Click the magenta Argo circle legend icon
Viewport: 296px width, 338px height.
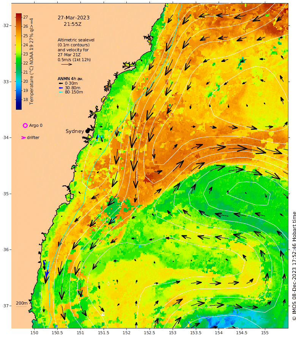pyautogui.click(x=25, y=125)
